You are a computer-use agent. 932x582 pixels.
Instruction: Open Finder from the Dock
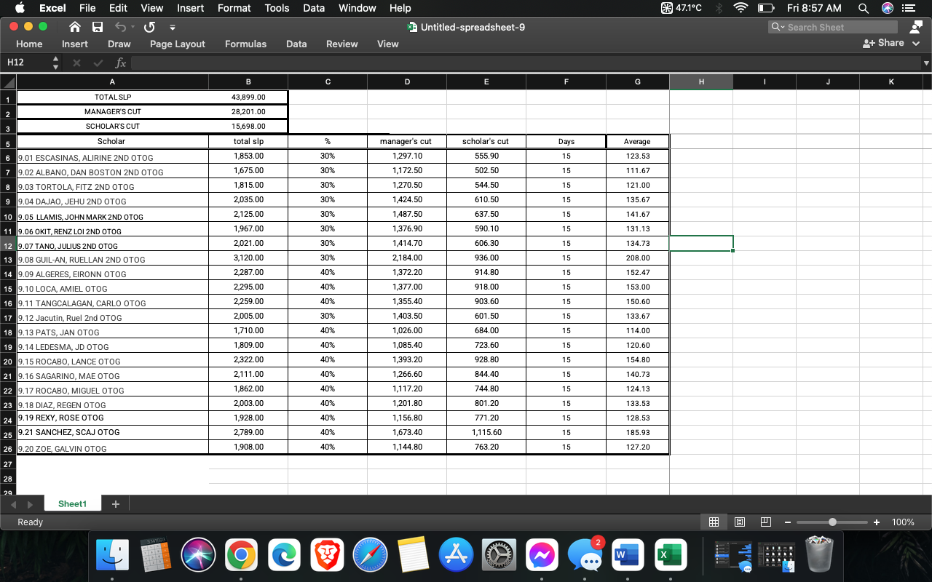click(112, 555)
